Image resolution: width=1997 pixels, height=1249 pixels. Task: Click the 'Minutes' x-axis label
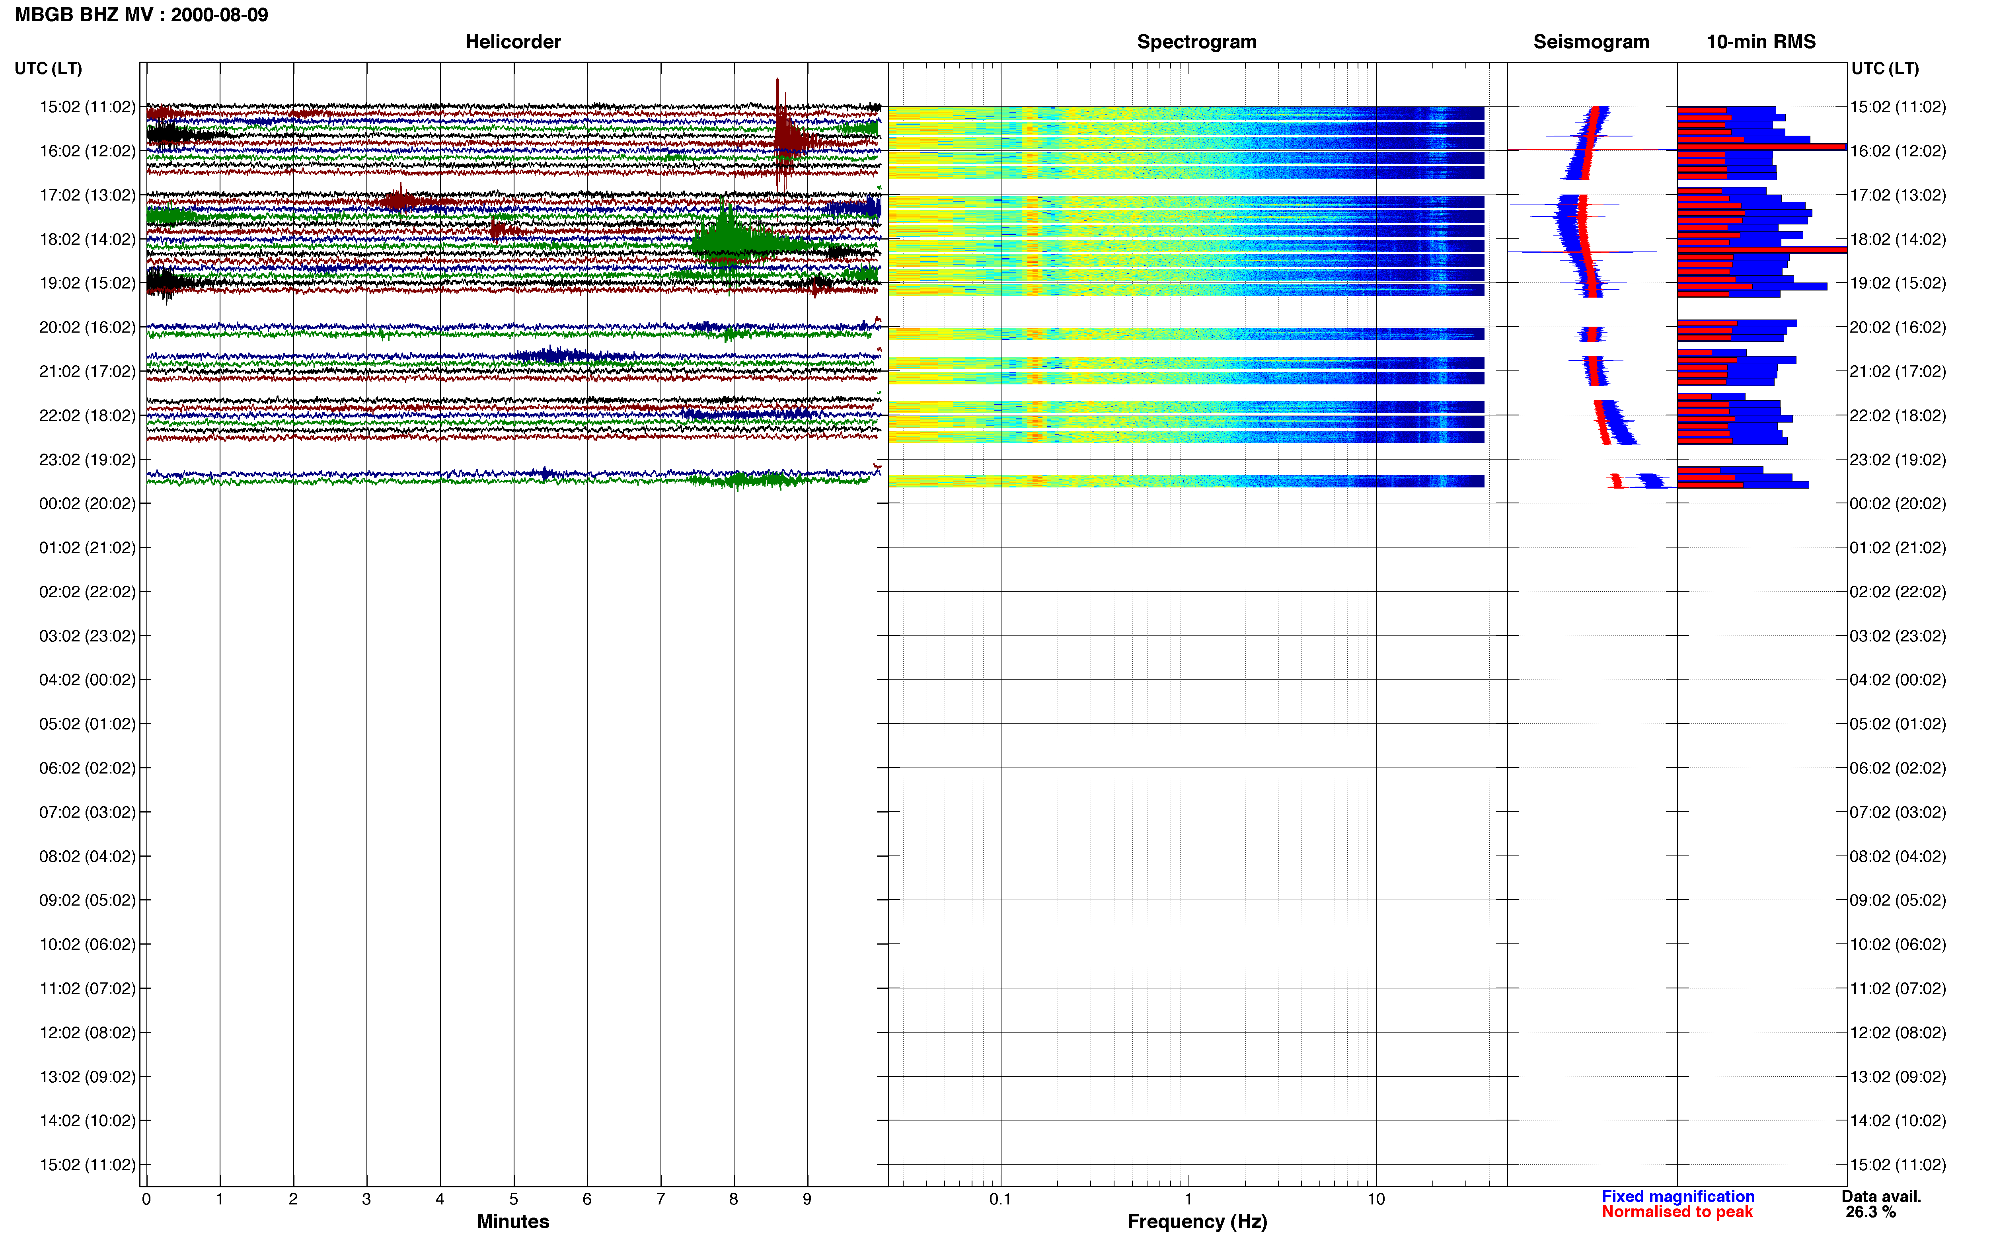point(513,1222)
